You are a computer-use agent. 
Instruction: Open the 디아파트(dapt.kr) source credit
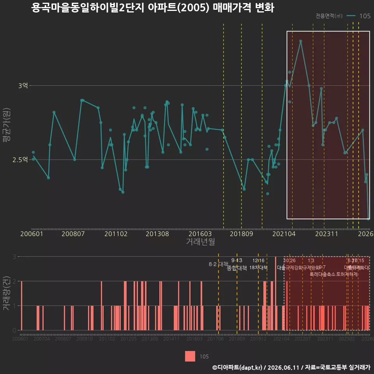click(237, 367)
